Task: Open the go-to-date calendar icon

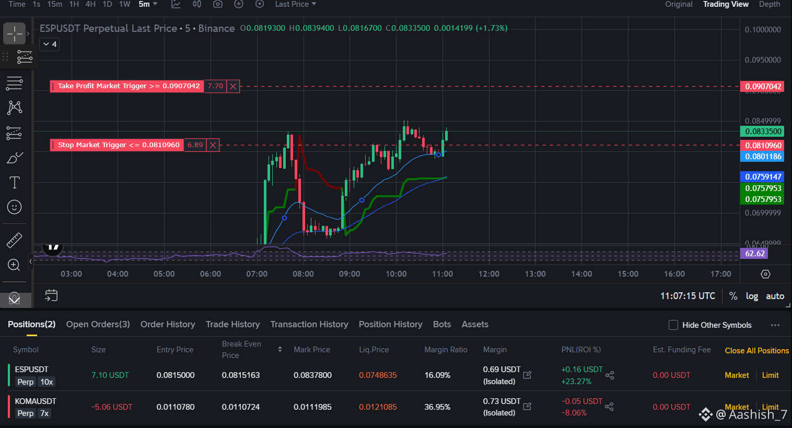Action: pos(51,295)
